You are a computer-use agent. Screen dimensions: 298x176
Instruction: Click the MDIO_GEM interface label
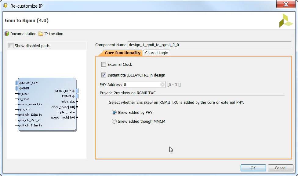click(x=30, y=83)
